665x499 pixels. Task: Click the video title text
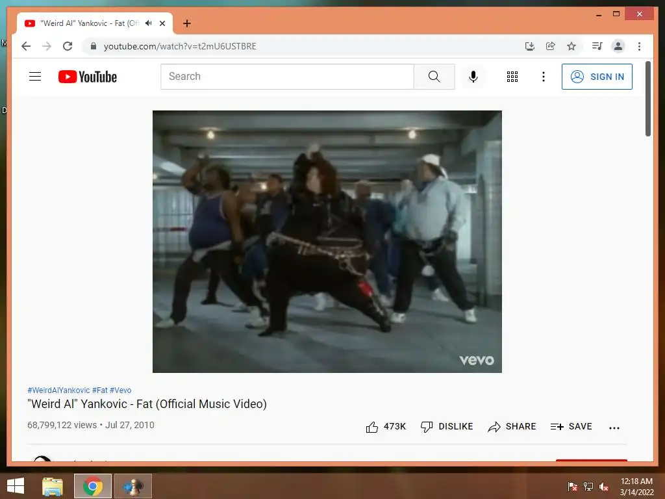[x=147, y=404]
